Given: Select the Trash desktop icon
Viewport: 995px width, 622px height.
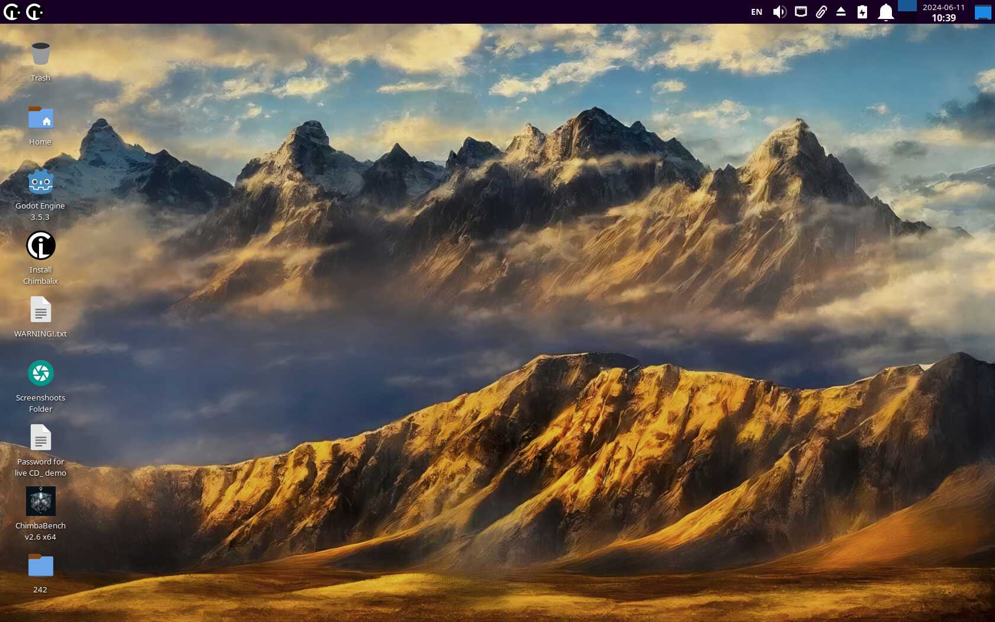Looking at the screenshot, I should tap(40, 62).
